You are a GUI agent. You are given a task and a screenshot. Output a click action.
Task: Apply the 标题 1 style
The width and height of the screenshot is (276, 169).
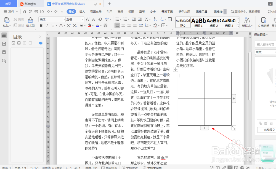point(198,22)
